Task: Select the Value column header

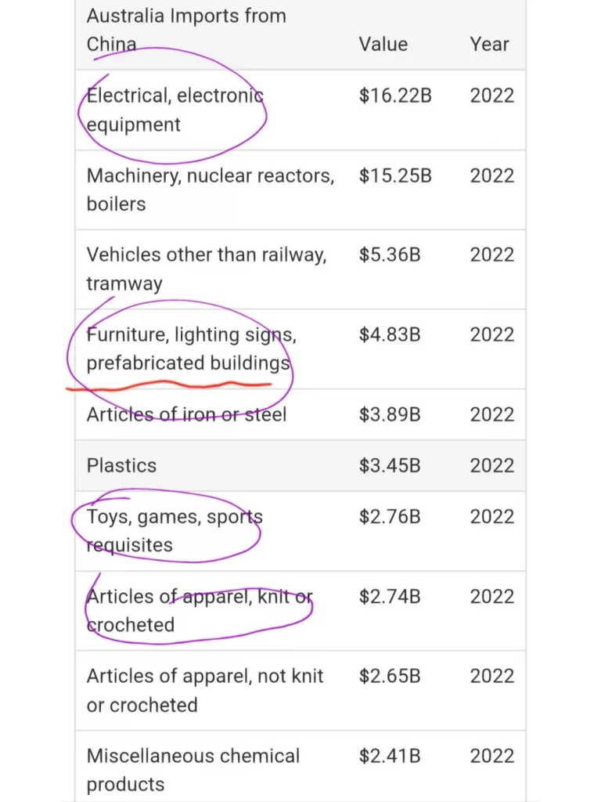Action: 383,45
